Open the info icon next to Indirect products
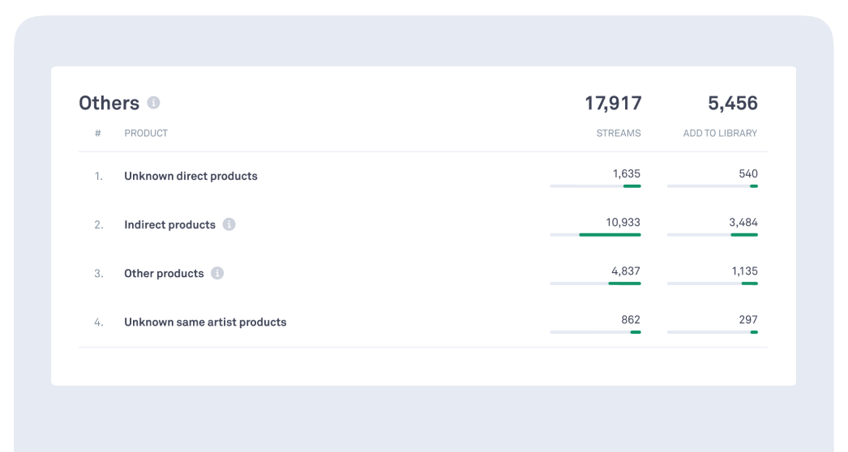 pos(229,224)
